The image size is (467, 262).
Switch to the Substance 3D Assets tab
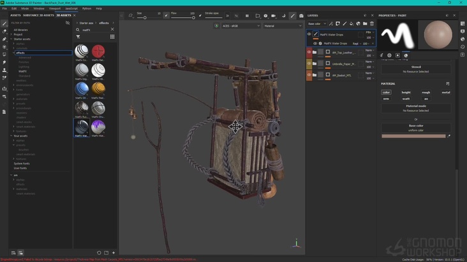pos(38,15)
